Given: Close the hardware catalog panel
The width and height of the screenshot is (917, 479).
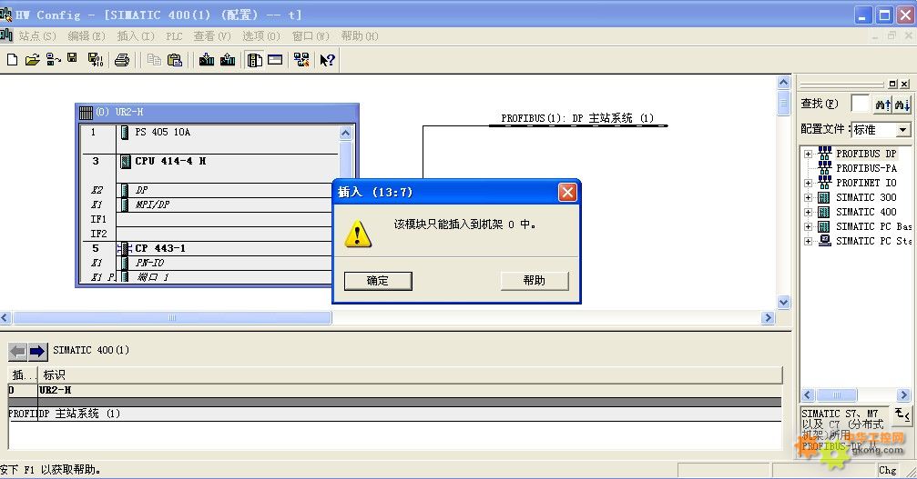Looking at the screenshot, I should point(904,84).
